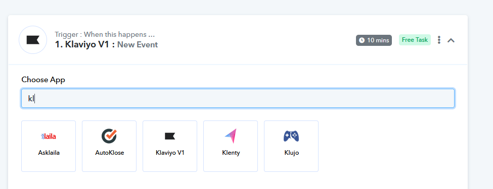Click the AutoKlose checkmark logo
Viewport: 493px width, 189px height.
[109, 136]
